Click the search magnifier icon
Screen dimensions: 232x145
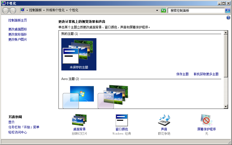(228, 11)
